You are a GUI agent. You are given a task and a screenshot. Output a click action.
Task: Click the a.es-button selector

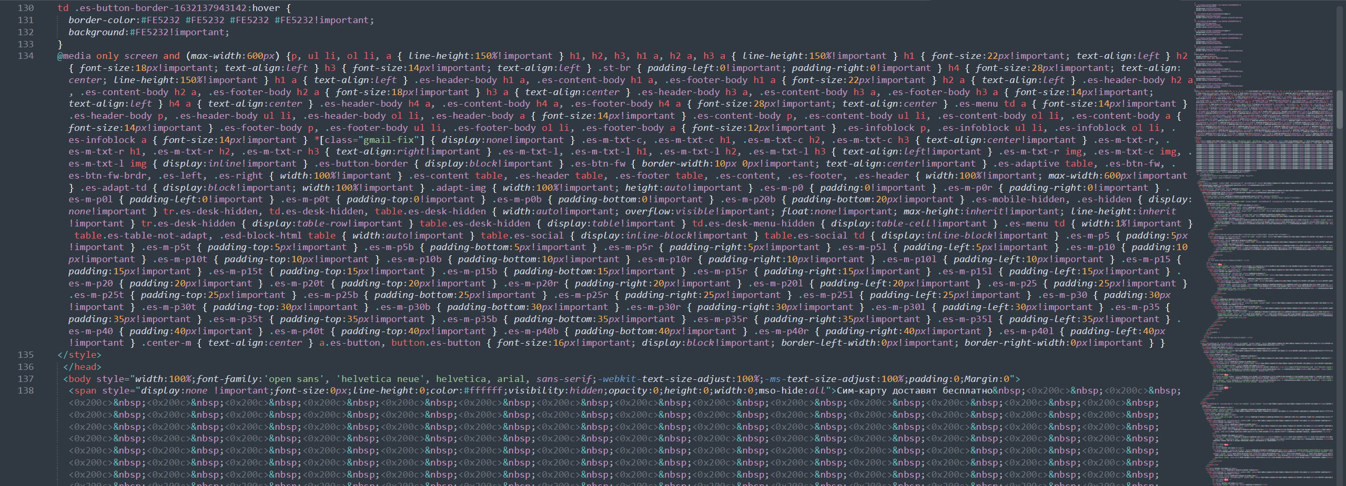(350, 343)
